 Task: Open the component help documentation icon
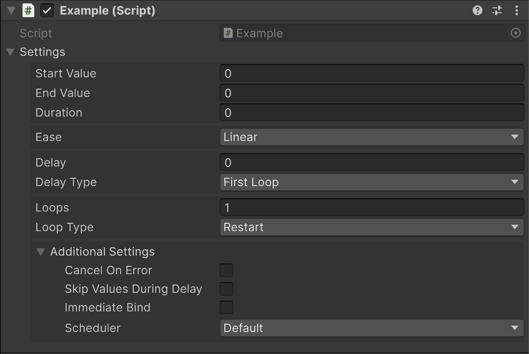click(x=477, y=10)
